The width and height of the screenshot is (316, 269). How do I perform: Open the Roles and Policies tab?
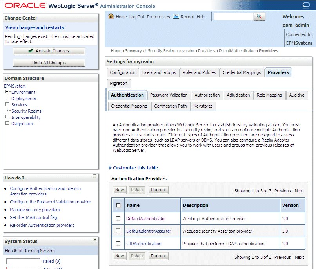[x=199, y=72]
